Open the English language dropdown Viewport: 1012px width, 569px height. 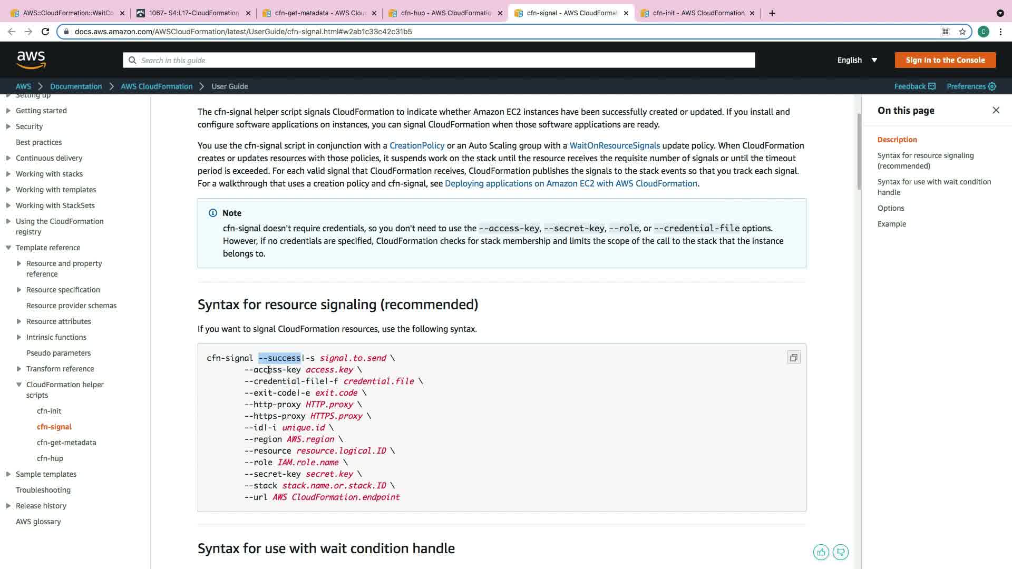click(857, 60)
